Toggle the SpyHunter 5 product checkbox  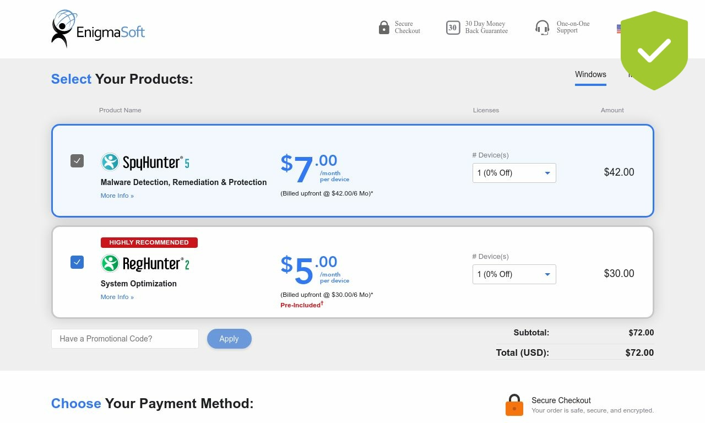[77, 161]
